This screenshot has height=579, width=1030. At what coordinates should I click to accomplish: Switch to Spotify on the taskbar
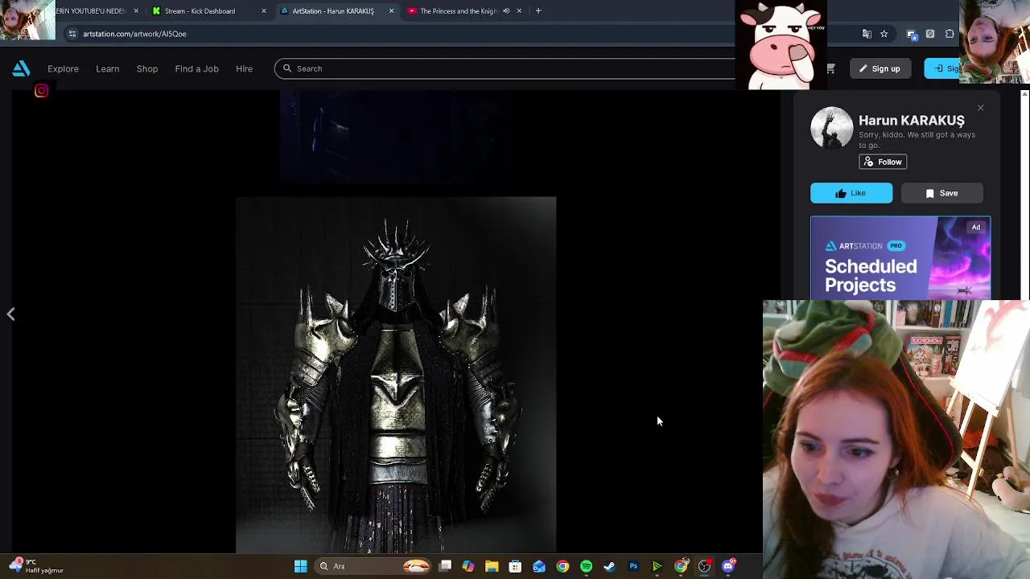(x=586, y=566)
